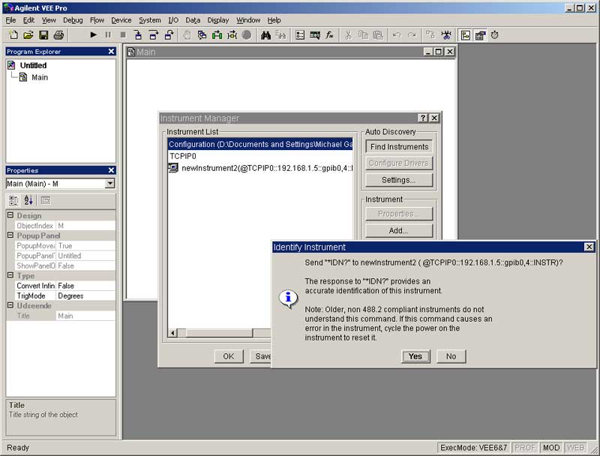Sort properties alphabetically with A-Z icon

(28, 200)
